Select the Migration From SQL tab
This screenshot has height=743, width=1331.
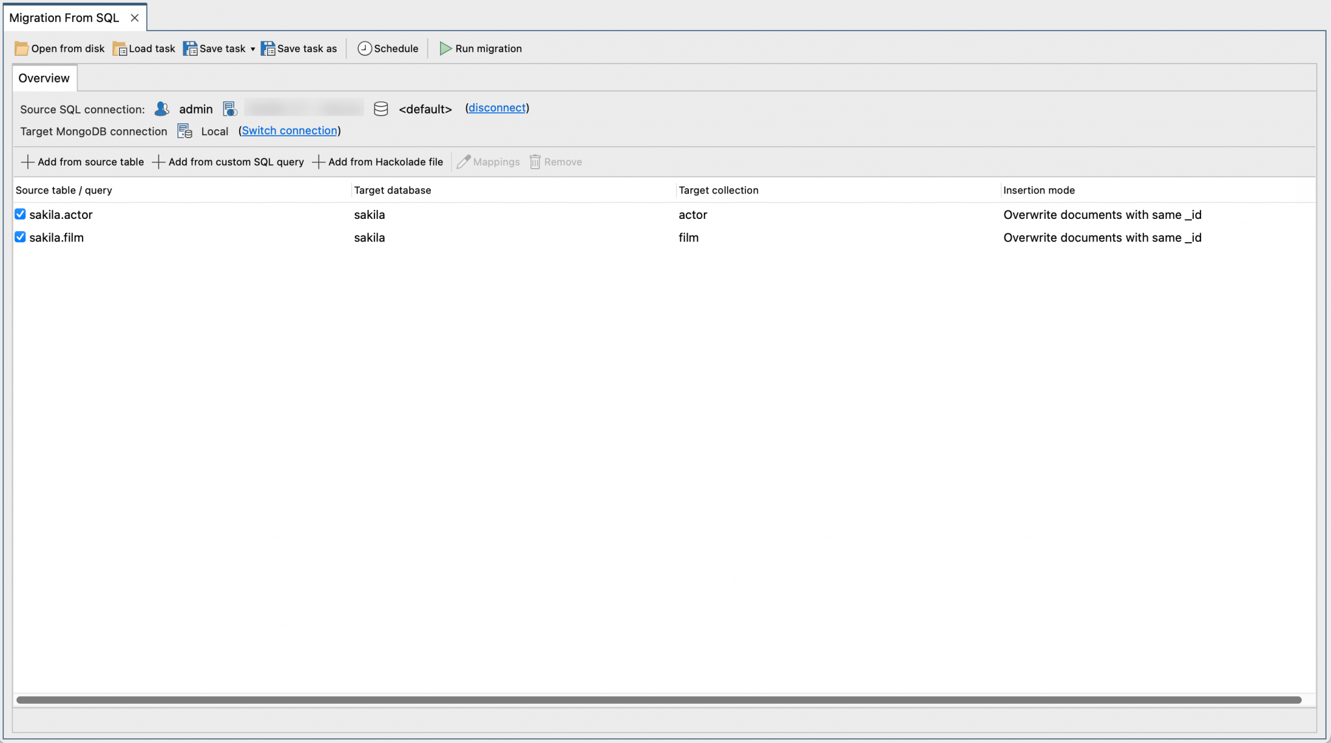coord(62,18)
